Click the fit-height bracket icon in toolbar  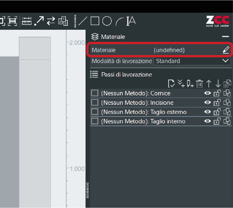click(12, 21)
